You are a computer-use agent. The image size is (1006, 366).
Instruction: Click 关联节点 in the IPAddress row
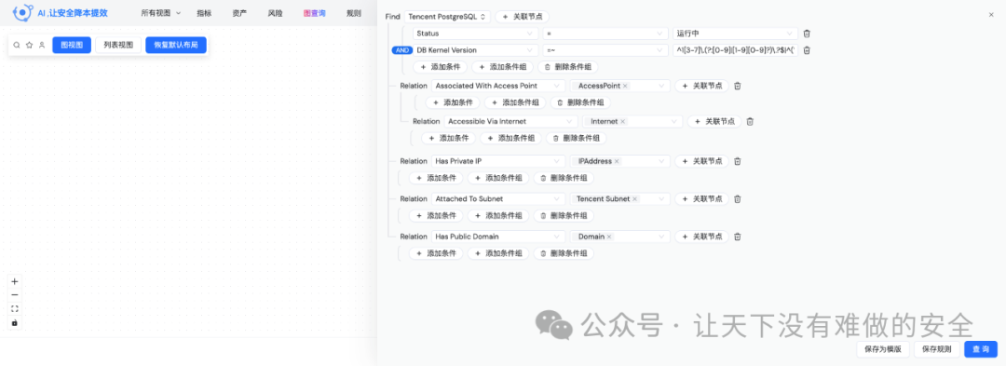tap(701, 161)
